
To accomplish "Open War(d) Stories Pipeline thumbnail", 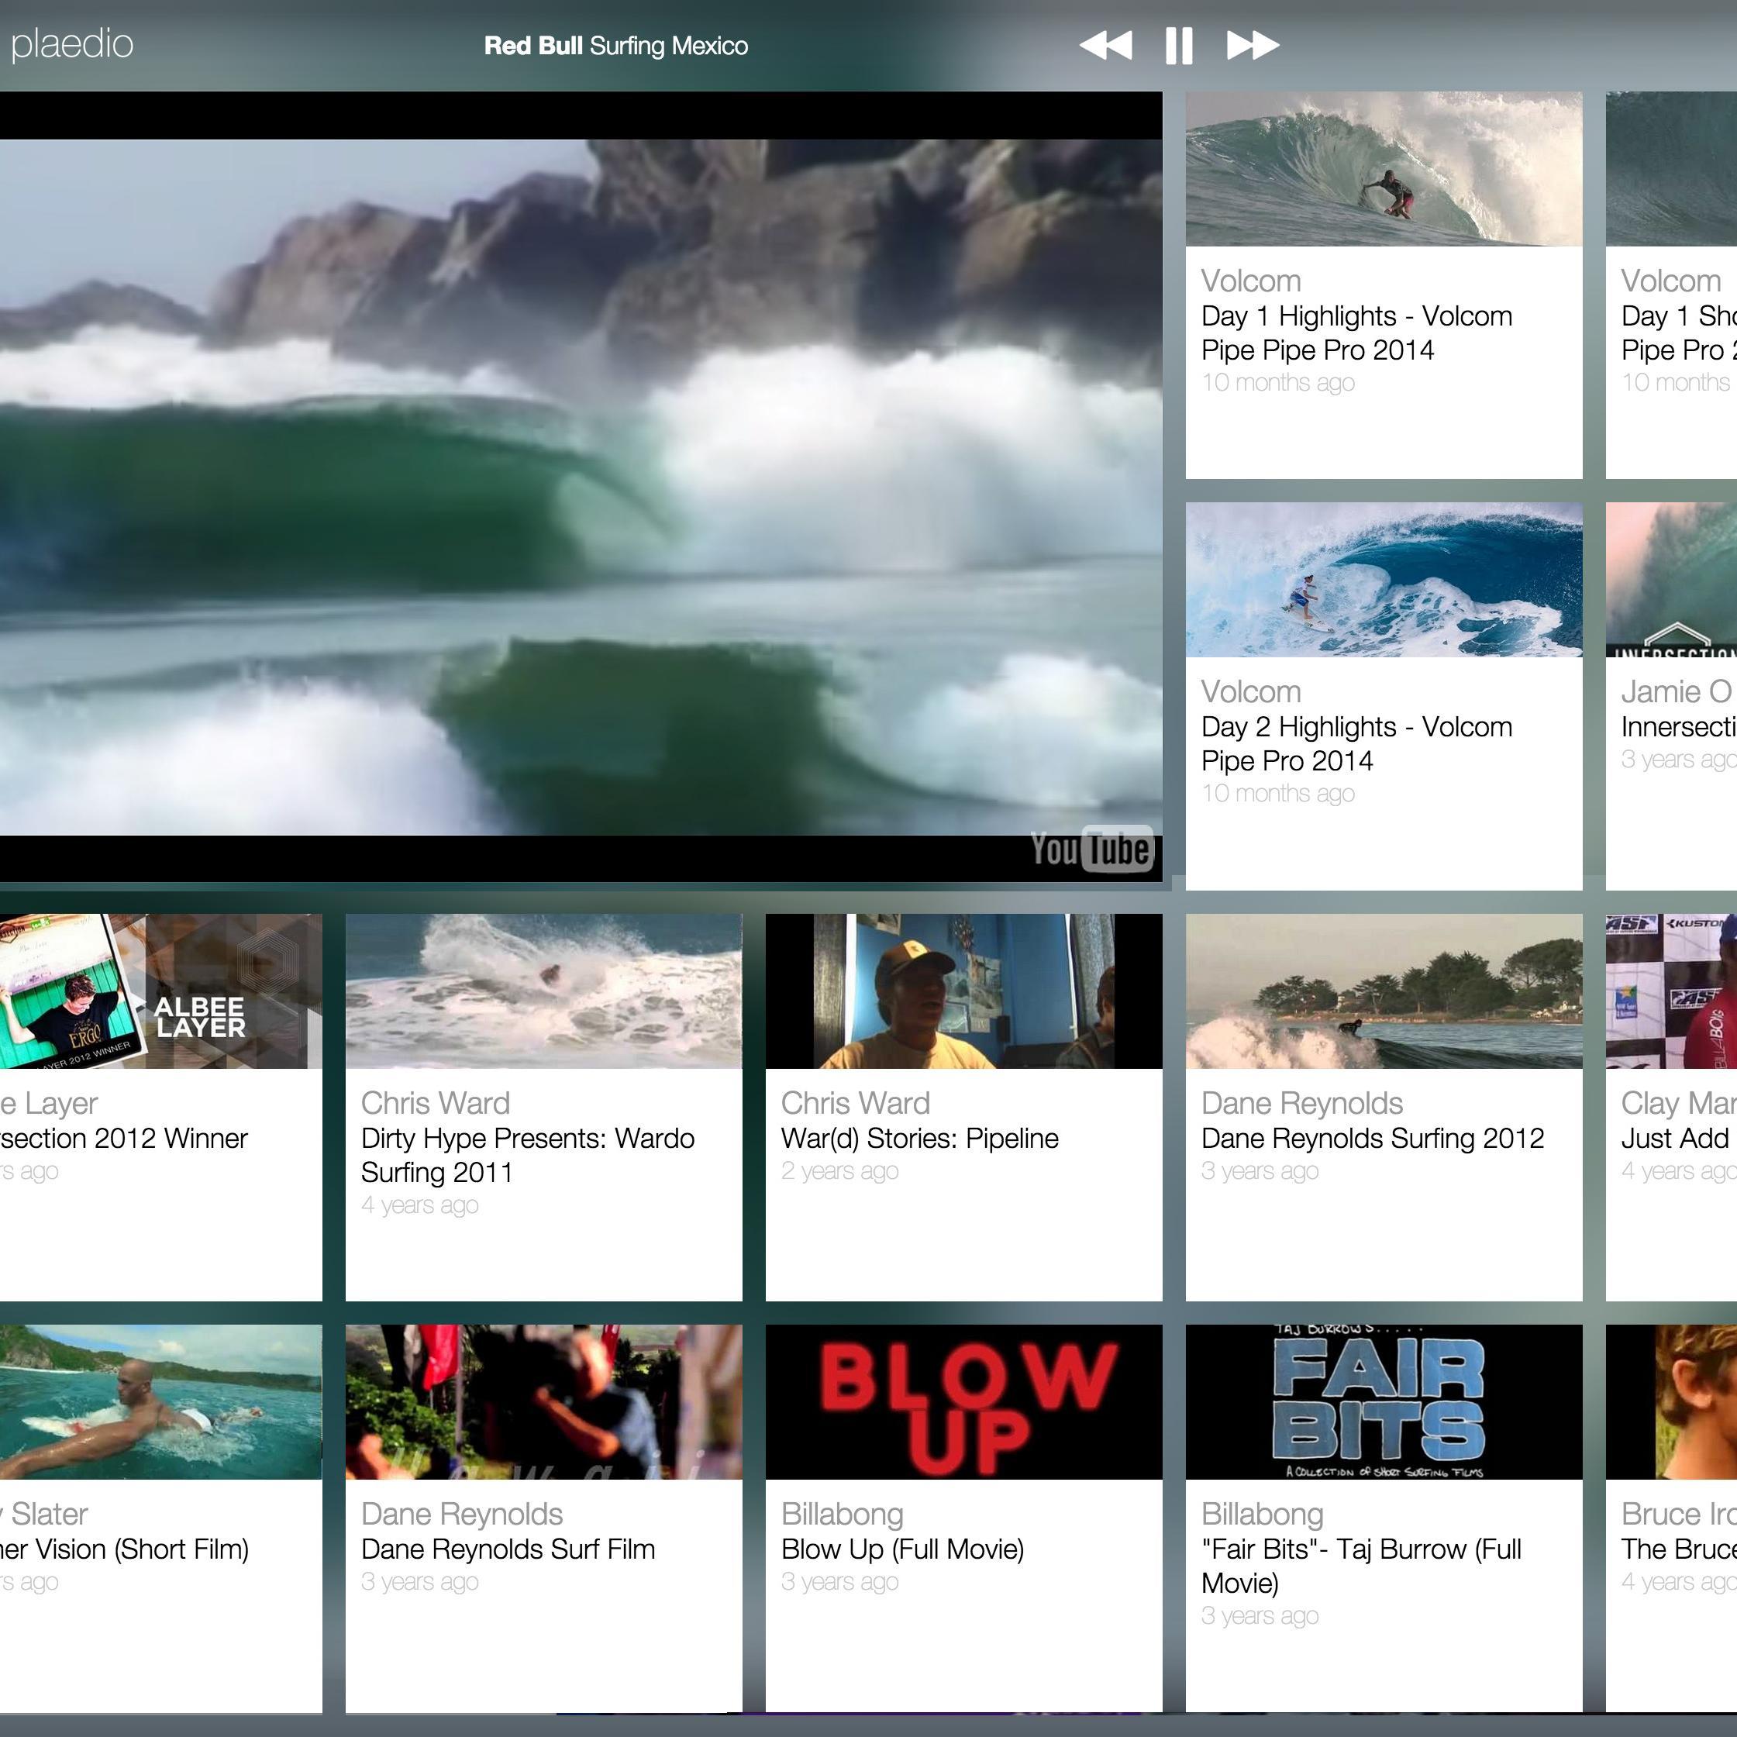I will [x=963, y=991].
